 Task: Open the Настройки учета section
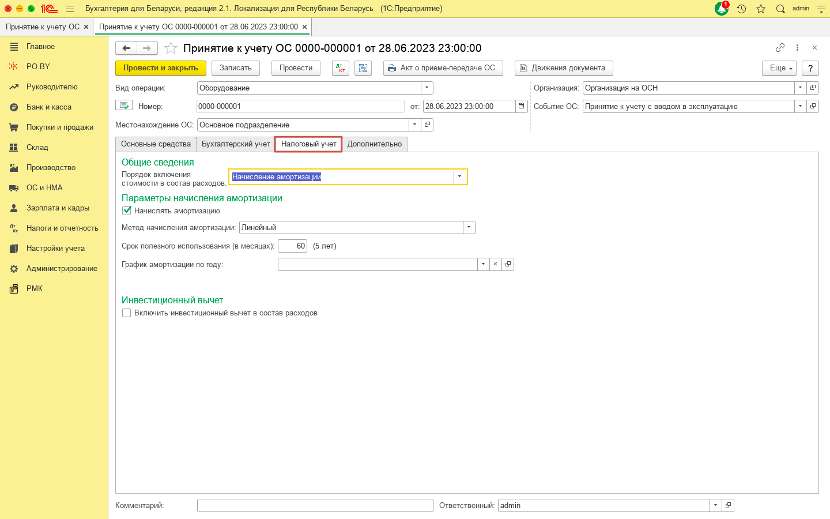[x=55, y=248]
